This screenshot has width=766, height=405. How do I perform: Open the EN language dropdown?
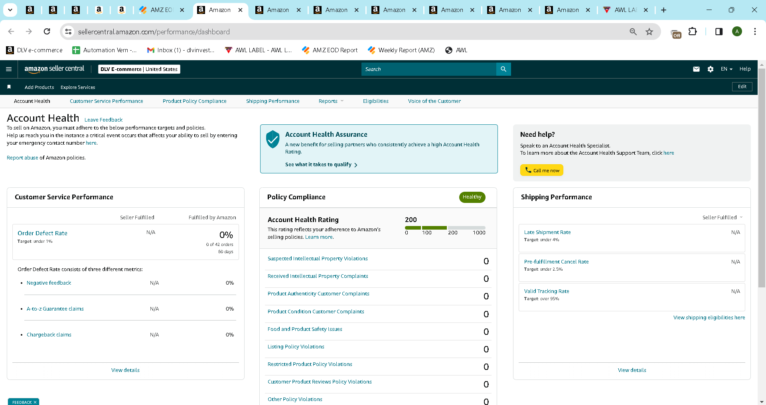tap(727, 69)
